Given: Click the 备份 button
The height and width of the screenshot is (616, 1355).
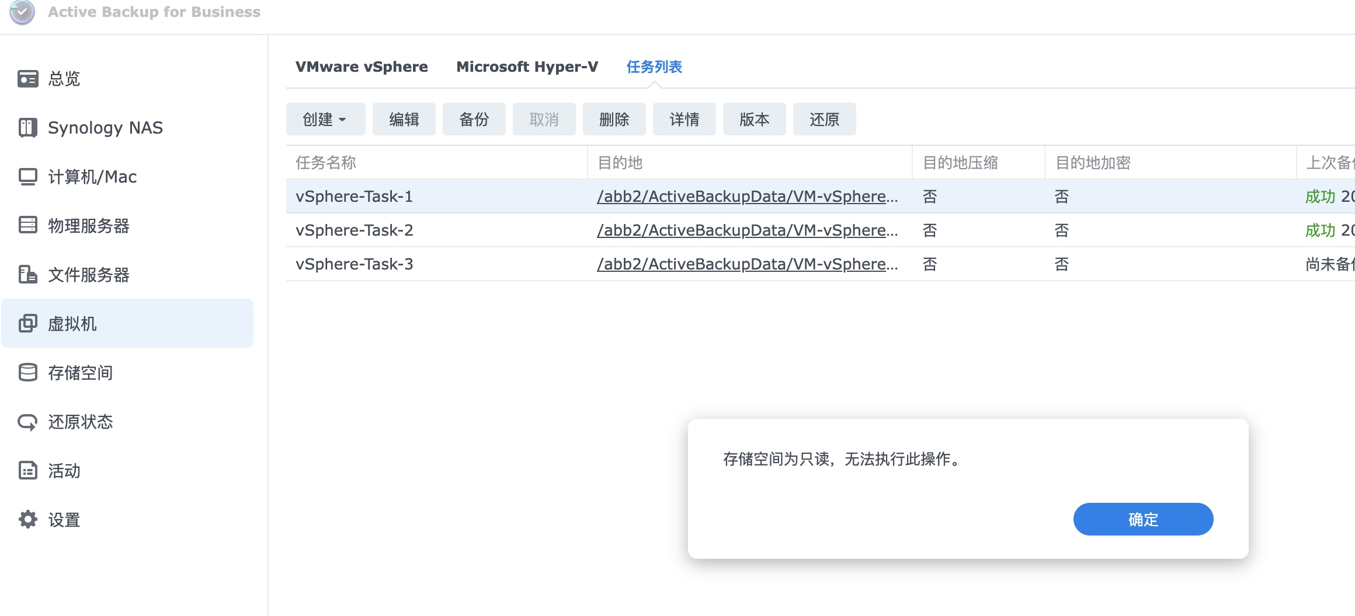Looking at the screenshot, I should tap(474, 119).
